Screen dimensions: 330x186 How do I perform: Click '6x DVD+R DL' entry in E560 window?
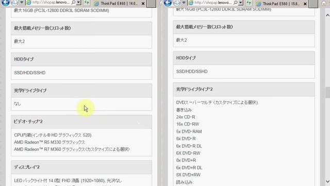pyautogui.click(x=189, y=168)
